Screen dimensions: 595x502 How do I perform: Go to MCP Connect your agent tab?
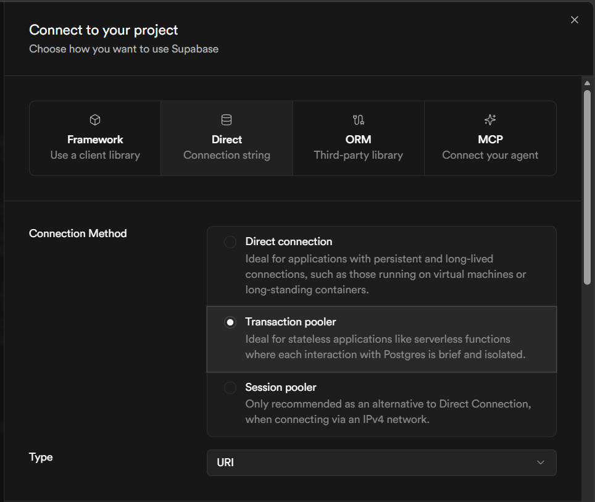point(490,147)
